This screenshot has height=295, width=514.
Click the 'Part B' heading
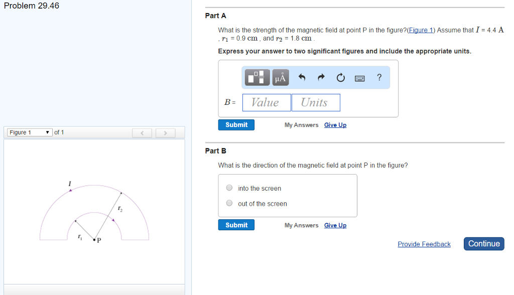(216, 151)
